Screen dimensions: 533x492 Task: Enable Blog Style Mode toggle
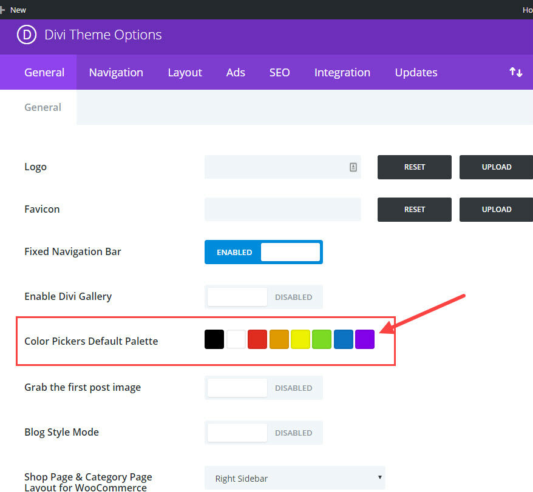point(263,433)
